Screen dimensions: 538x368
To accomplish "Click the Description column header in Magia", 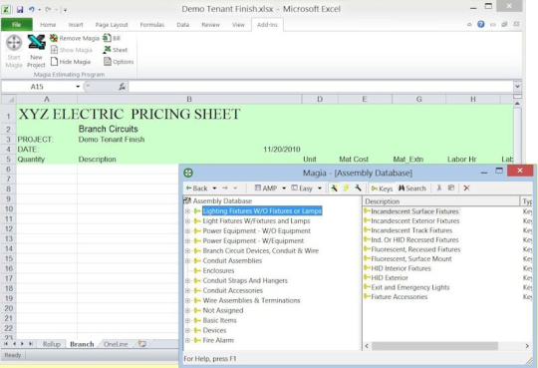I will (441, 201).
